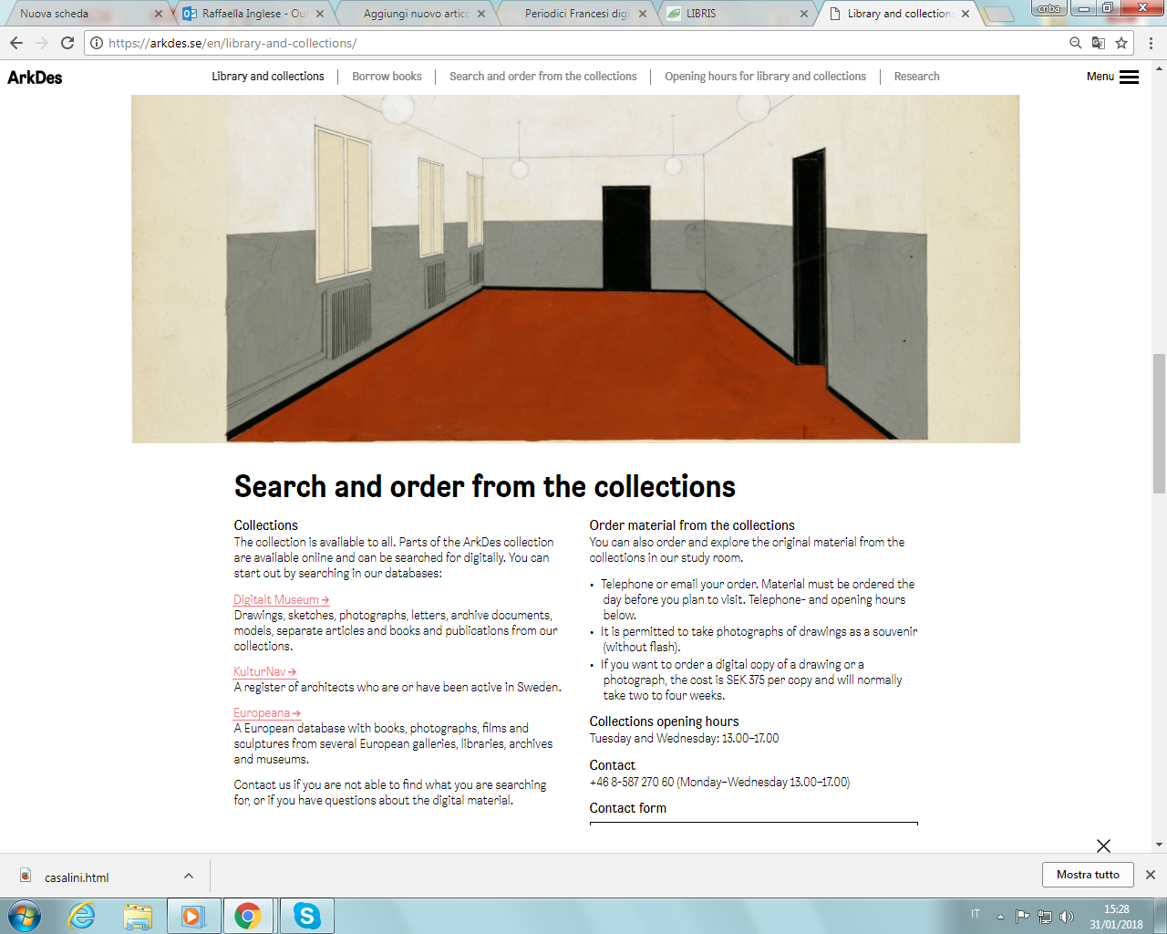
Task: View site info icon in address bar
Action: point(97,43)
